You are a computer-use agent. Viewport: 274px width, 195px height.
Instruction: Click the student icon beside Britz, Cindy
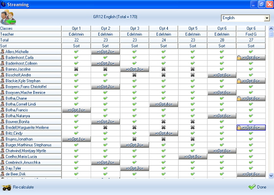point(2,133)
